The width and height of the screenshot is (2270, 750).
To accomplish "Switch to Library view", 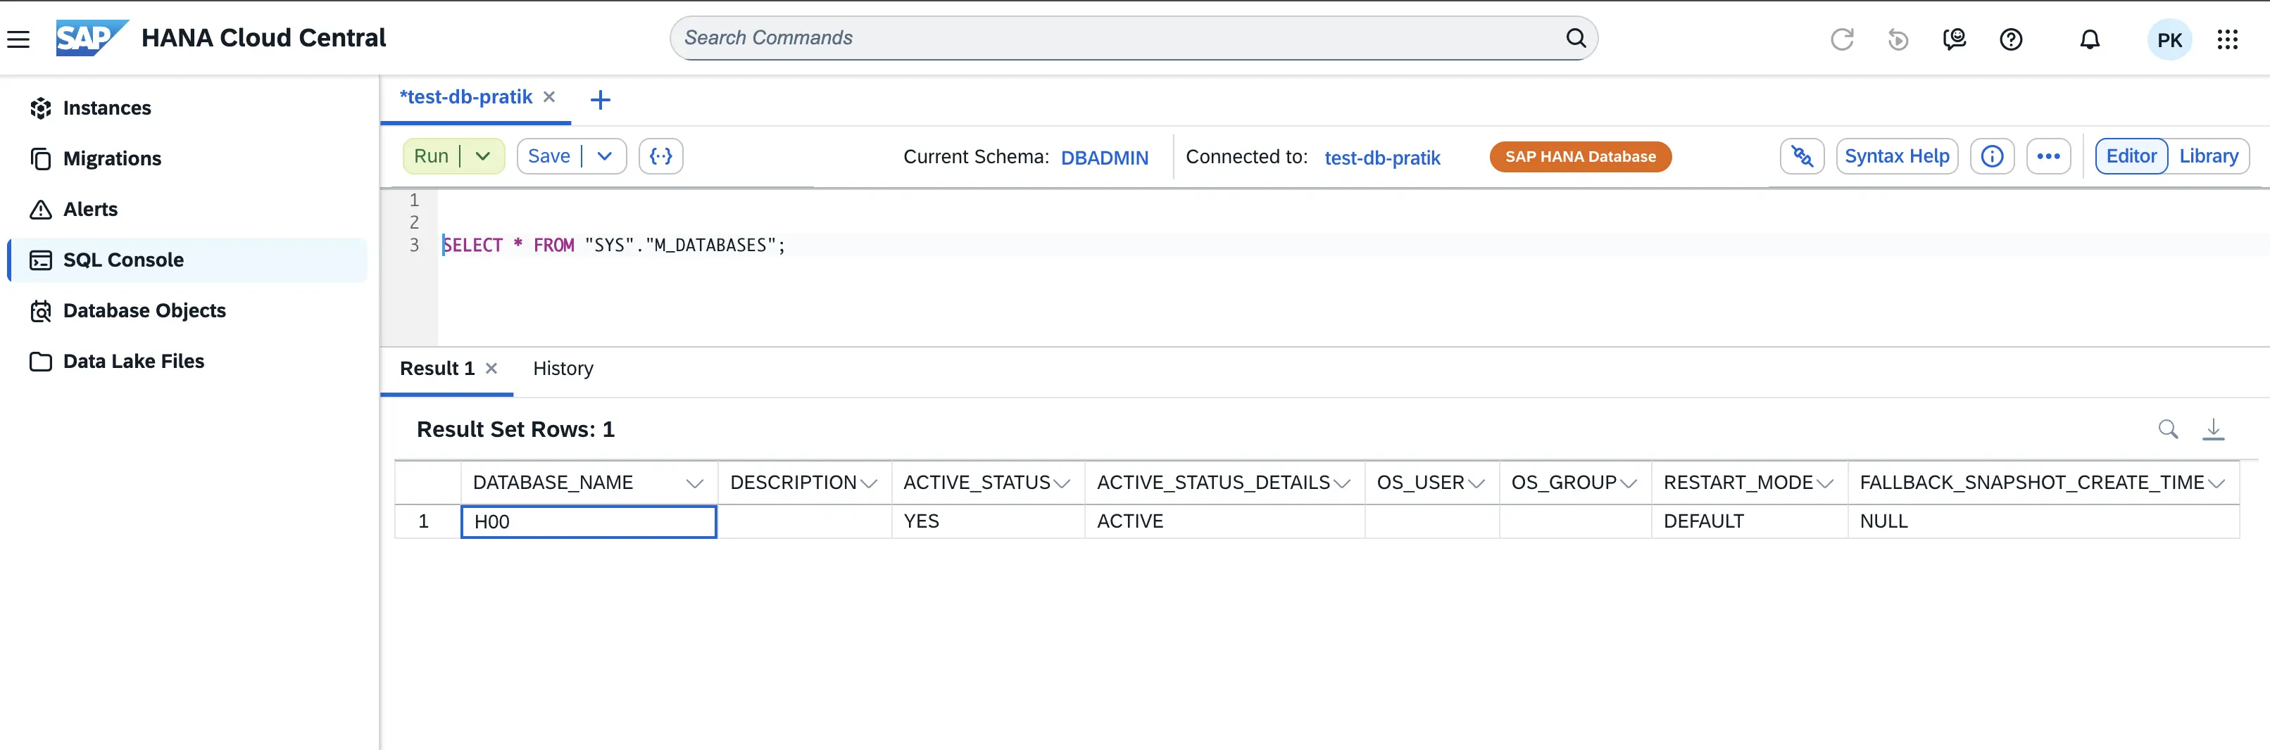I will pyautogui.click(x=2208, y=155).
